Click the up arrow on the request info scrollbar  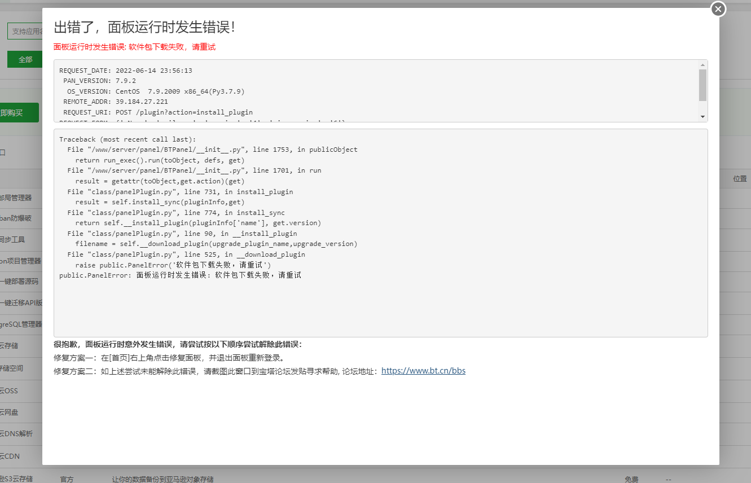pos(702,64)
